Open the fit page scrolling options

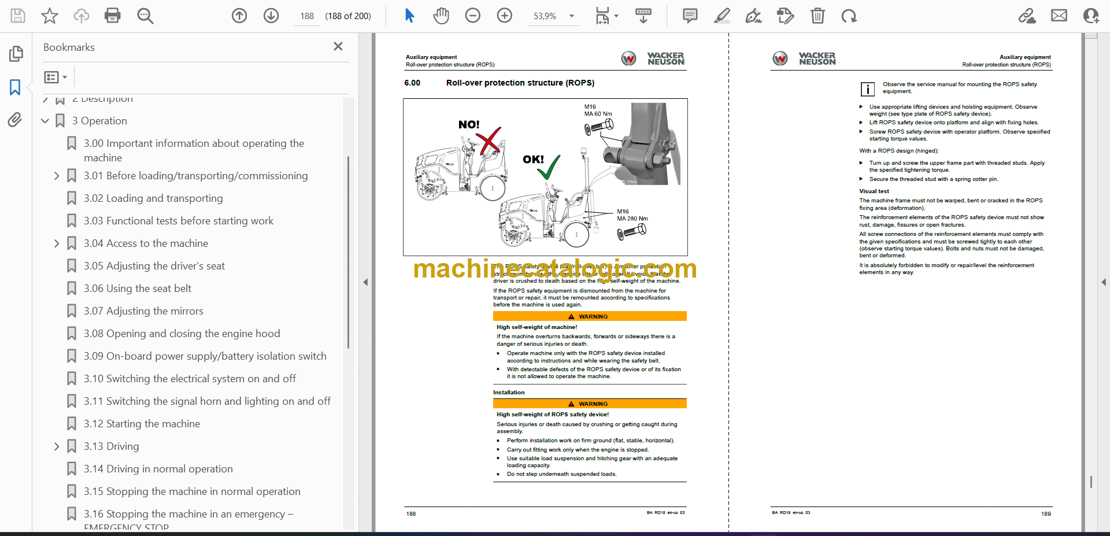tap(606, 16)
